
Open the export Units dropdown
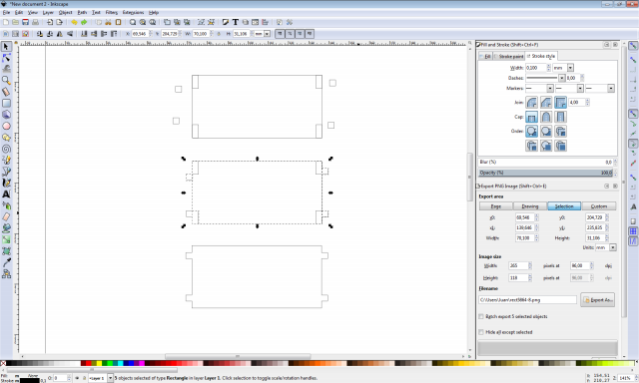(613, 247)
